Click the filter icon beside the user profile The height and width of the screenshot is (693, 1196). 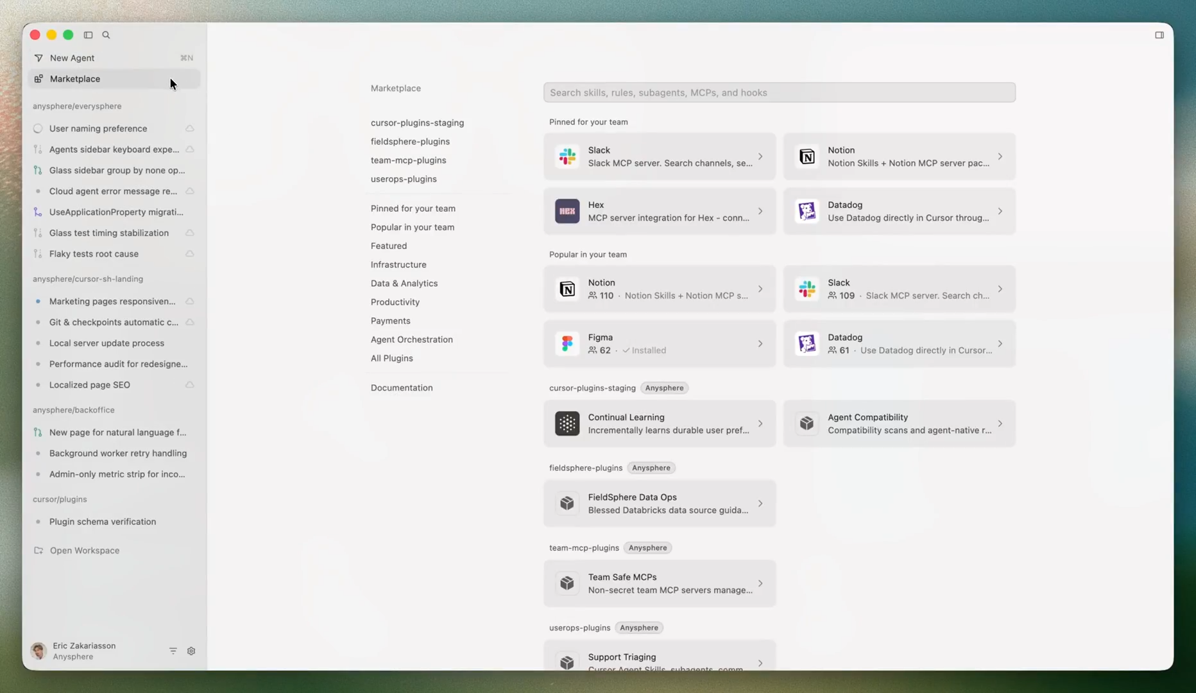[173, 651]
